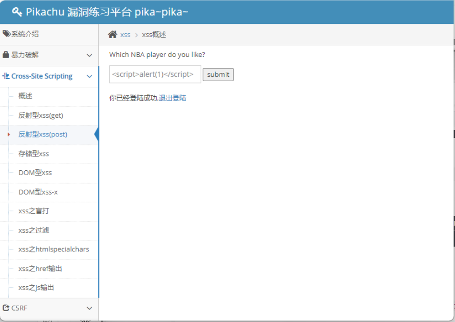Screen dimensions: 455x322
Task: Click the 退出登陆 logout link
Action: (x=172, y=98)
